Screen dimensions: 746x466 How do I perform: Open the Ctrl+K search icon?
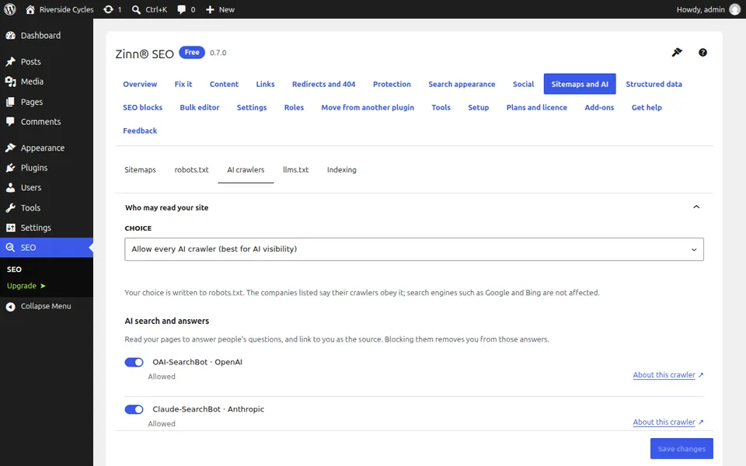point(136,9)
